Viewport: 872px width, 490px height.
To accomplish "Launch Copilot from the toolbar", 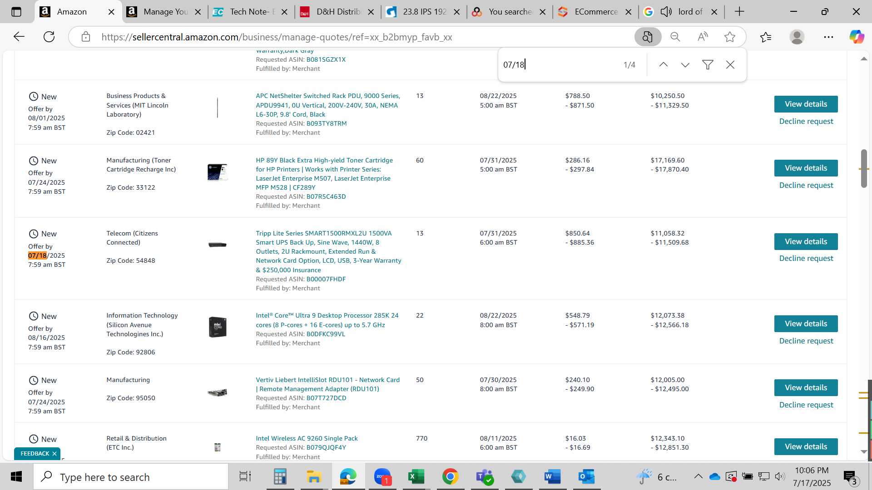I will (857, 37).
